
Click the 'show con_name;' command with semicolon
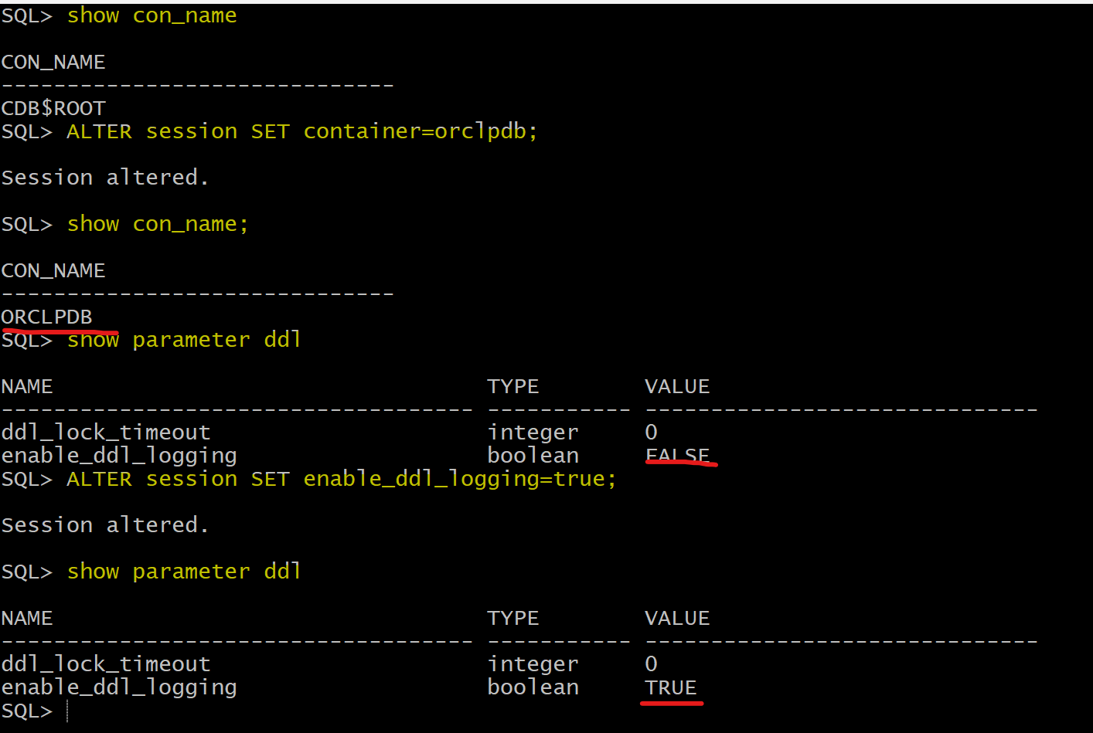[x=158, y=224]
